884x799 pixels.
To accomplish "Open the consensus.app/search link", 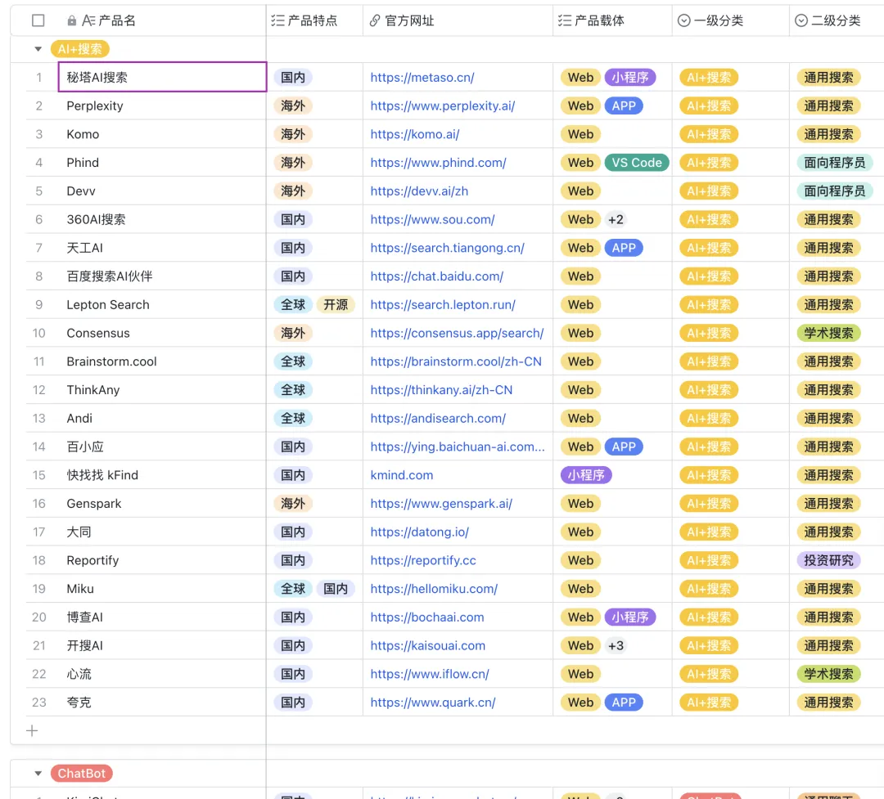I will coord(457,333).
